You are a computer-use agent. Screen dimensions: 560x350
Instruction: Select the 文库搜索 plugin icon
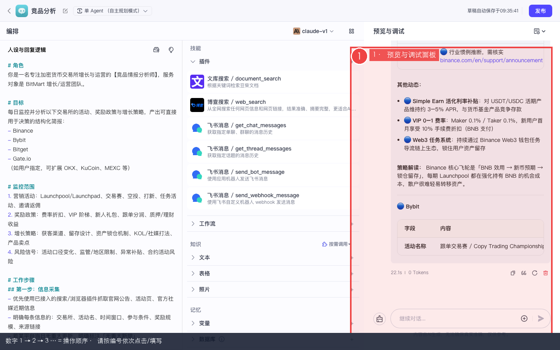click(x=197, y=82)
